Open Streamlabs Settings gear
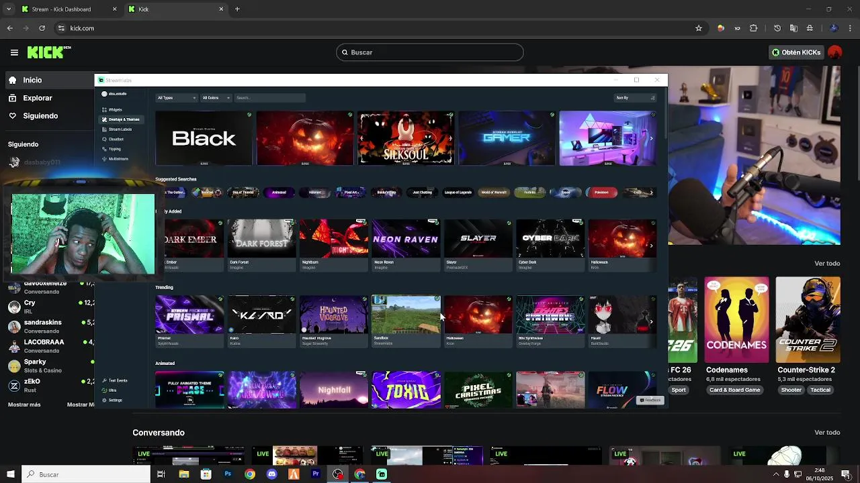The image size is (860, 483). (x=112, y=400)
